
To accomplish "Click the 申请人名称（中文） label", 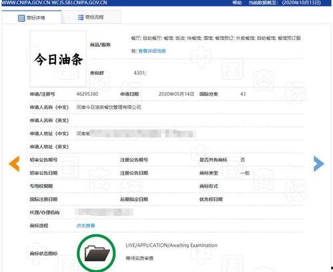I will [x=49, y=107].
